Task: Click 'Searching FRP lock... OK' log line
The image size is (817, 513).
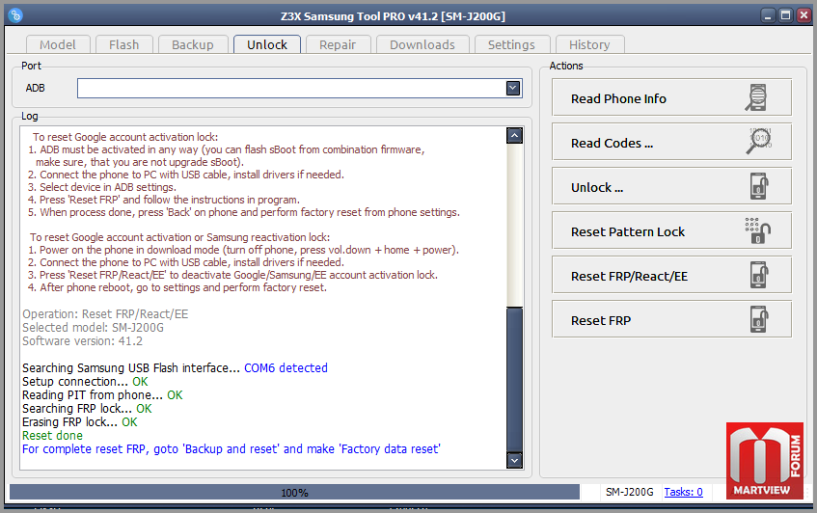Action: pos(87,408)
